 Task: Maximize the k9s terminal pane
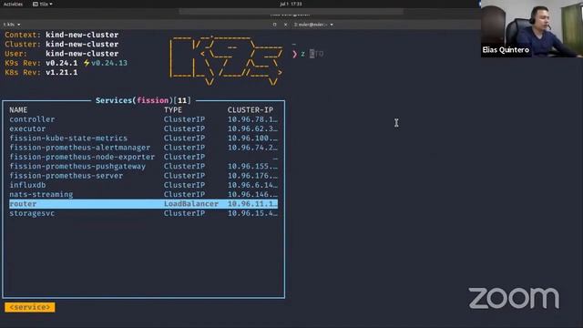275,25
